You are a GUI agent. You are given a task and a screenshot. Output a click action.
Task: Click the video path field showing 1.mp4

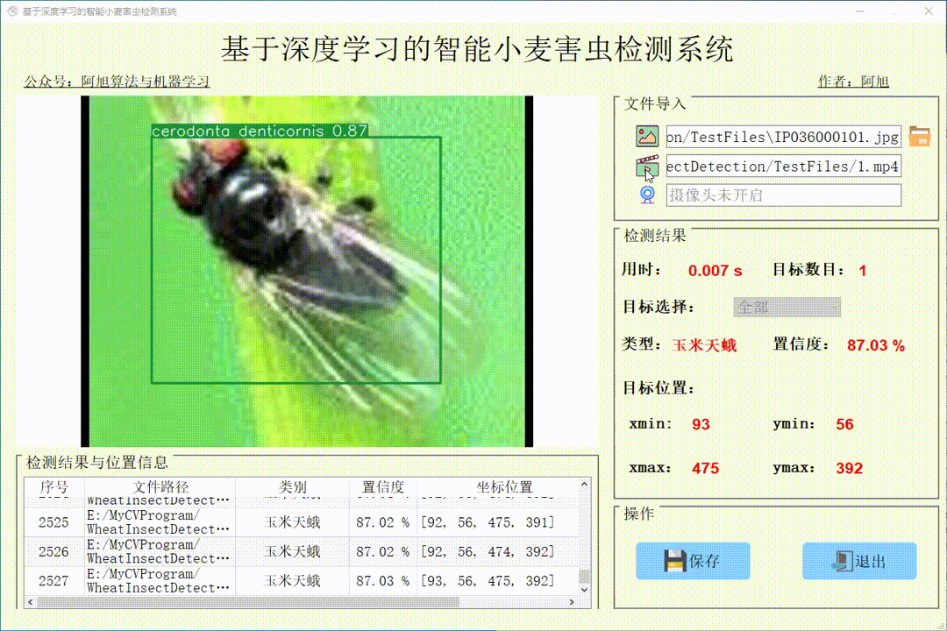(785, 166)
